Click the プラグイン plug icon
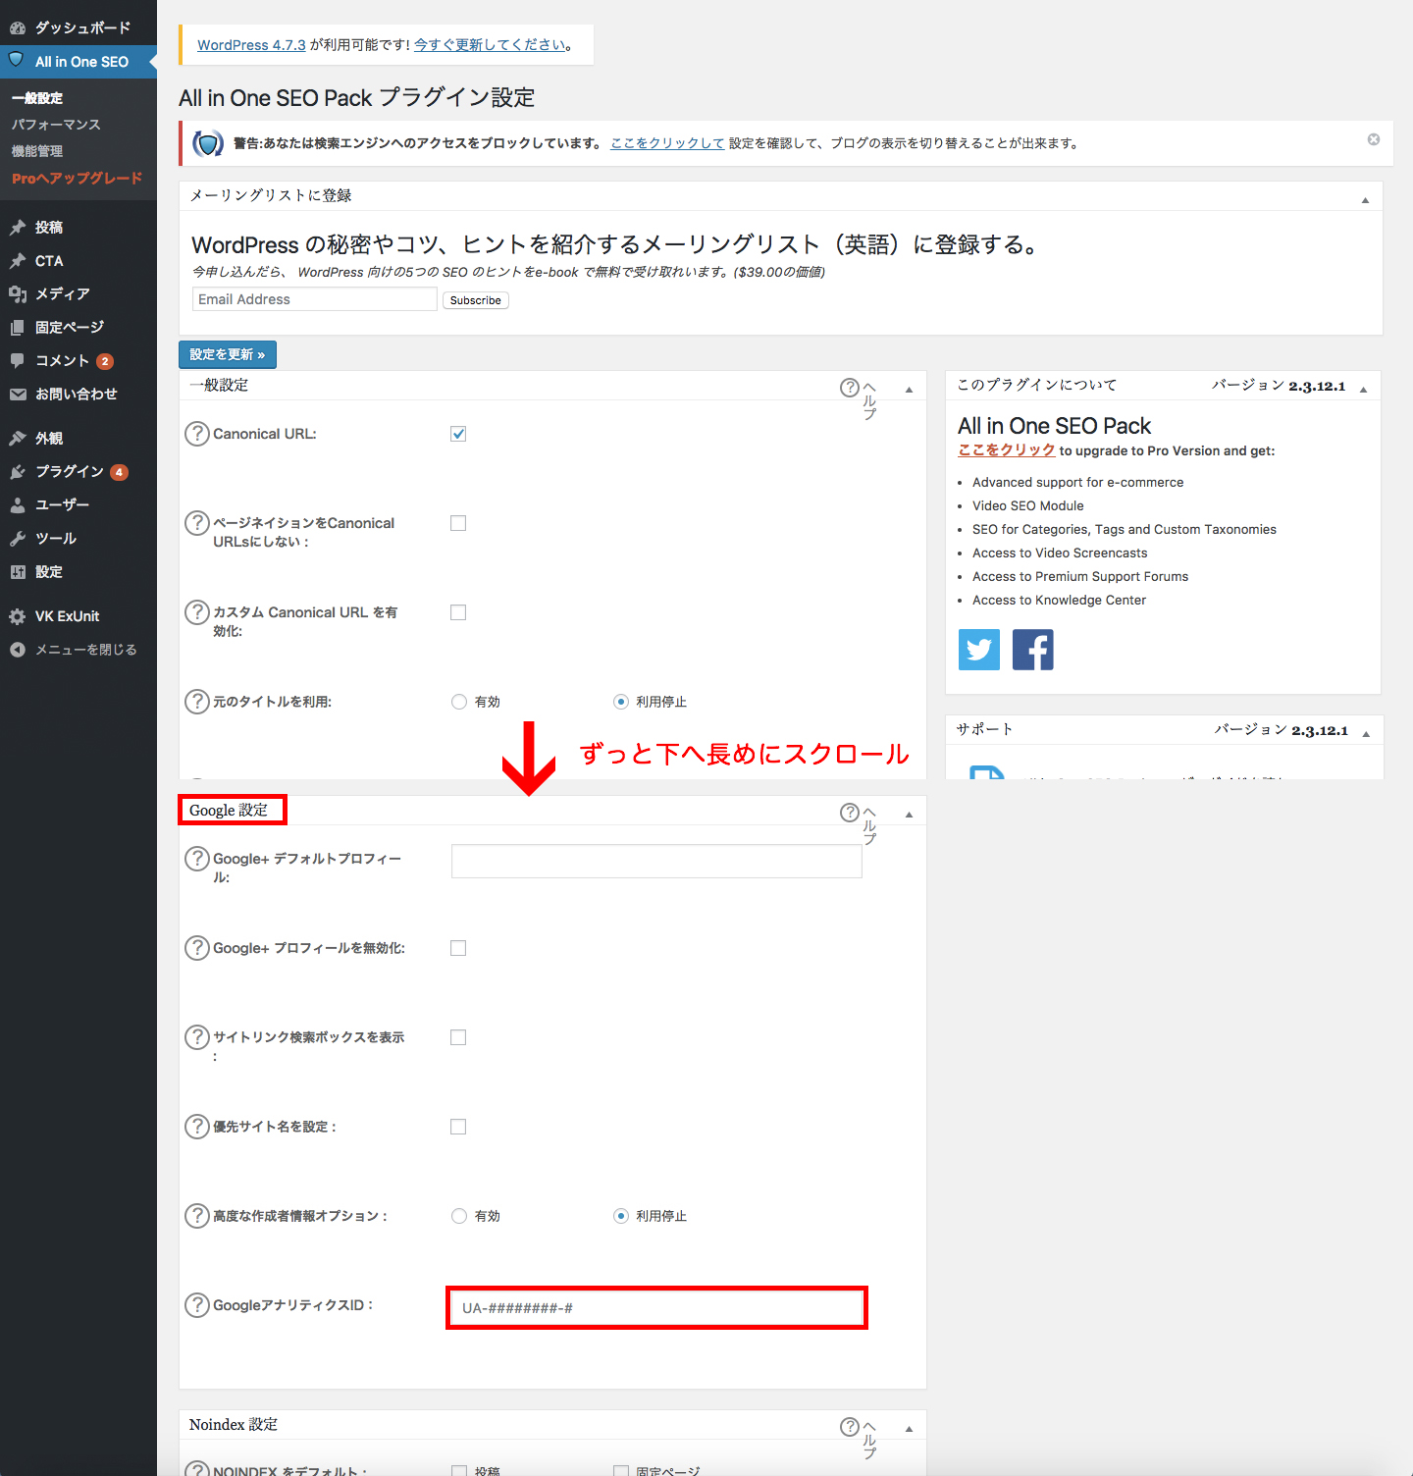Screen dimensions: 1413x1476 [x=18, y=472]
